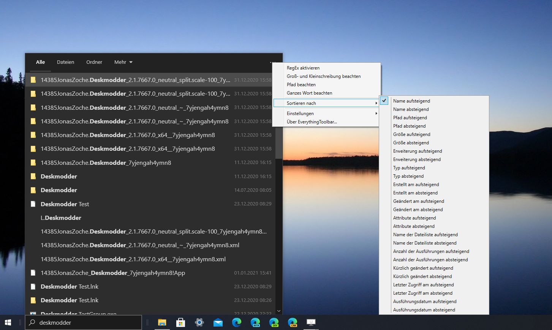Select the L.Deskmodder result row
552x330 pixels.
pos(150,218)
